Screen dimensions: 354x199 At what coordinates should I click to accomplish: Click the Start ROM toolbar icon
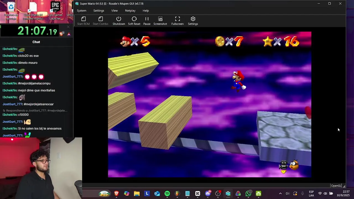point(83,21)
